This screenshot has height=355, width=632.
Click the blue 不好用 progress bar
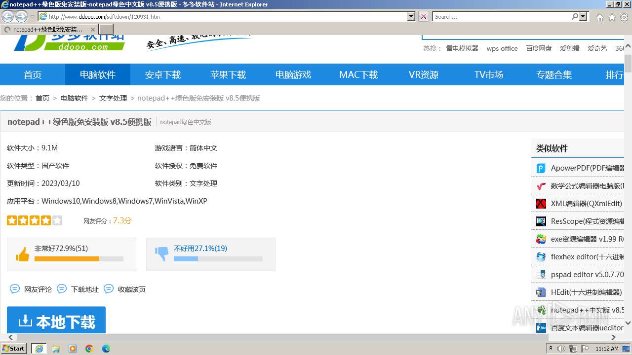tap(218, 259)
